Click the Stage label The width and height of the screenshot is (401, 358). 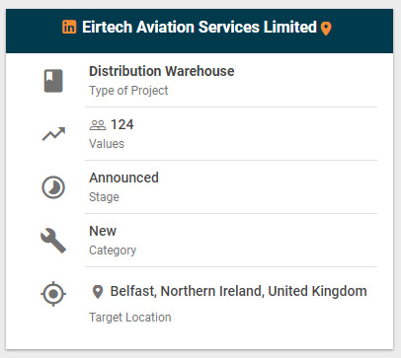(104, 197)
